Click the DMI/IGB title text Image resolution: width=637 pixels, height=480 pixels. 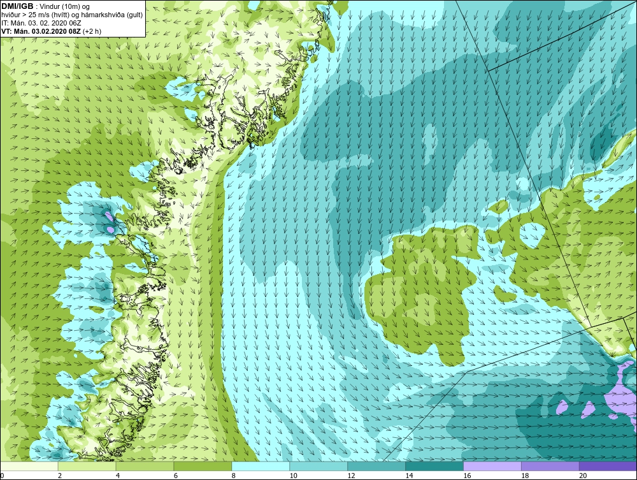click(17, 6)
